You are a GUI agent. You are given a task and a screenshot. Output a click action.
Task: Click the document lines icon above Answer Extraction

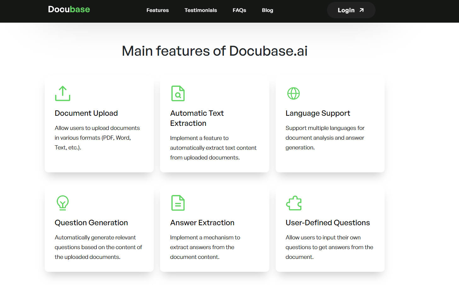pos(178,203)
